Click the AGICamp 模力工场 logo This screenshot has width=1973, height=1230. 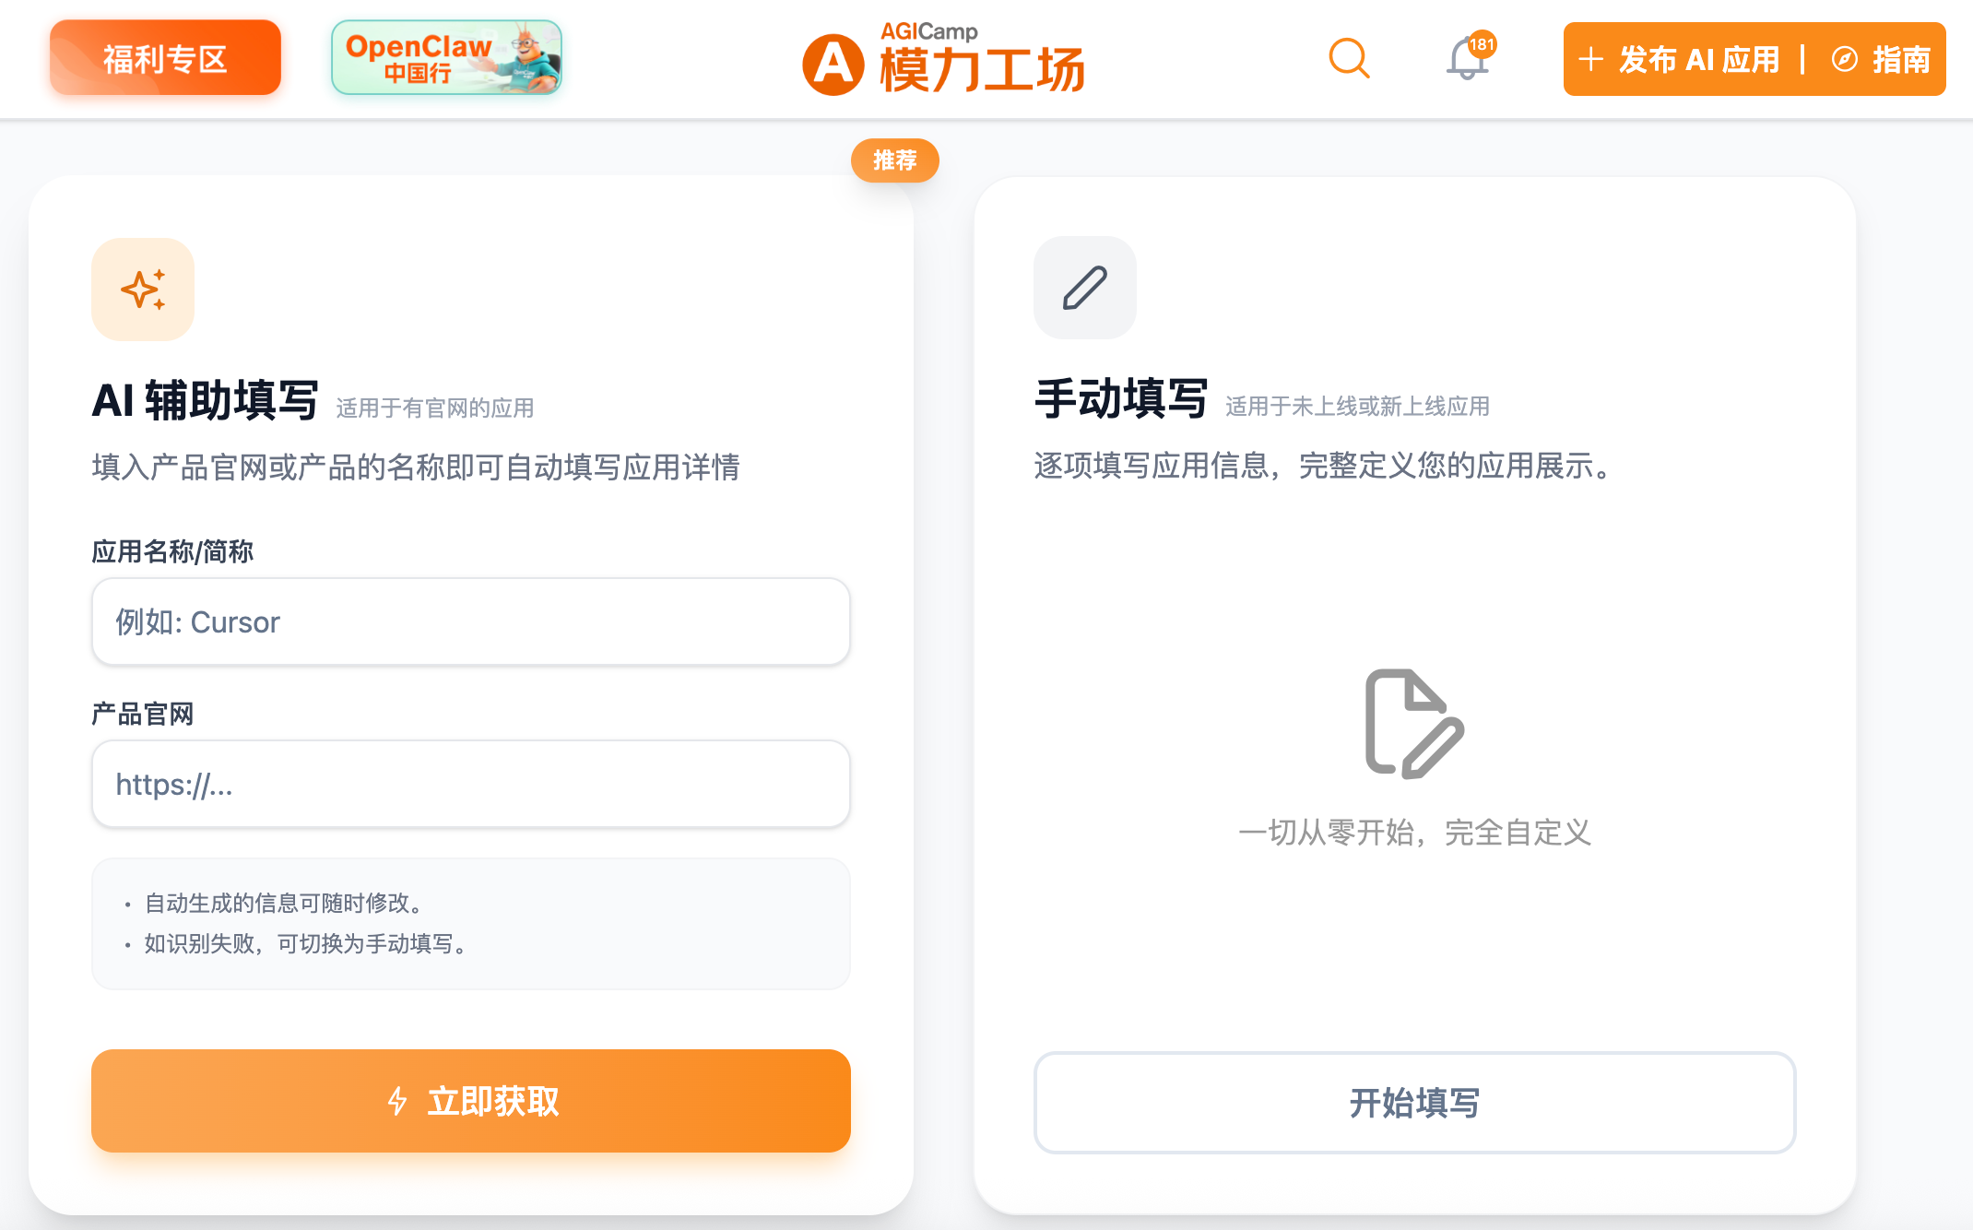pos(943,61)
